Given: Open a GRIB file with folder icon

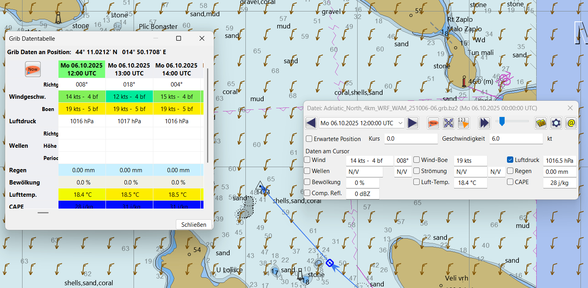Looking at the screenshot, I should [x=541, y=123].
